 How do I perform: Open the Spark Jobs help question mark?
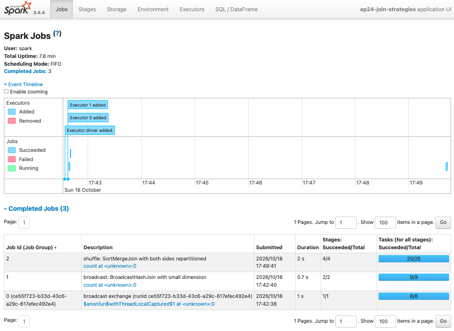click(57, 34)
